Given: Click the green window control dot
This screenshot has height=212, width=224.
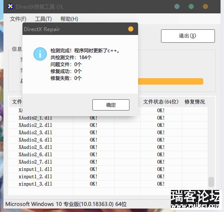Looking at the screenshot, I should [191, 6].
